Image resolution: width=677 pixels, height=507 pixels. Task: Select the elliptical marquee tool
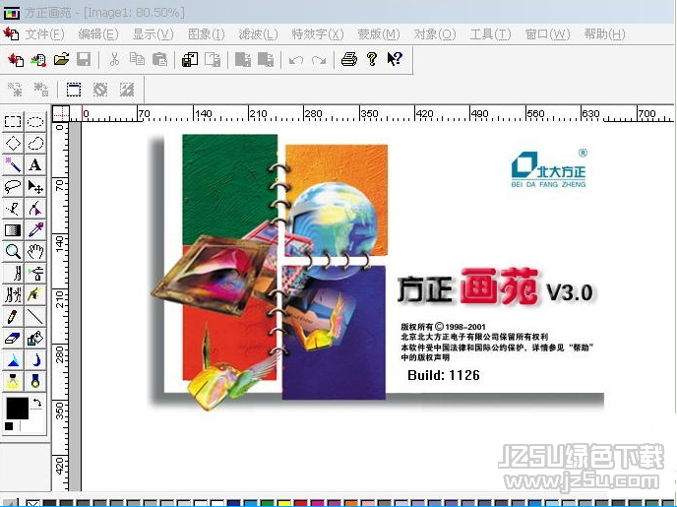click(x=35, y=122)
